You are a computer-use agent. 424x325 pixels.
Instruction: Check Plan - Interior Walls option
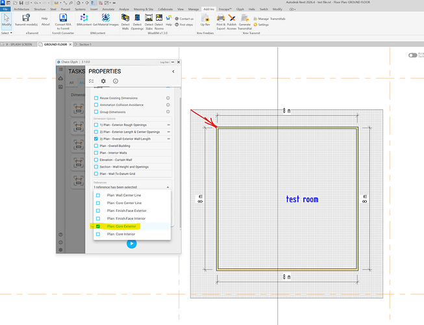point(97,153)
